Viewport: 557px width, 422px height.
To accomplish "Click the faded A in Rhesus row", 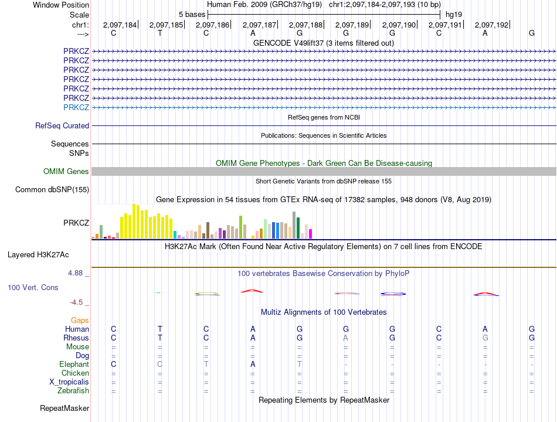I will [346, 338].
